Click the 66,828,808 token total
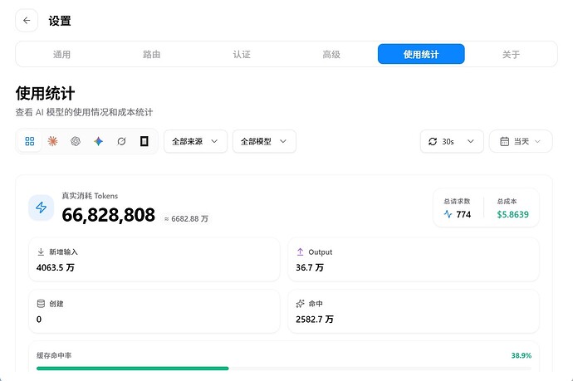The height and width of the screenshot is (381, 573). [109, 215]
